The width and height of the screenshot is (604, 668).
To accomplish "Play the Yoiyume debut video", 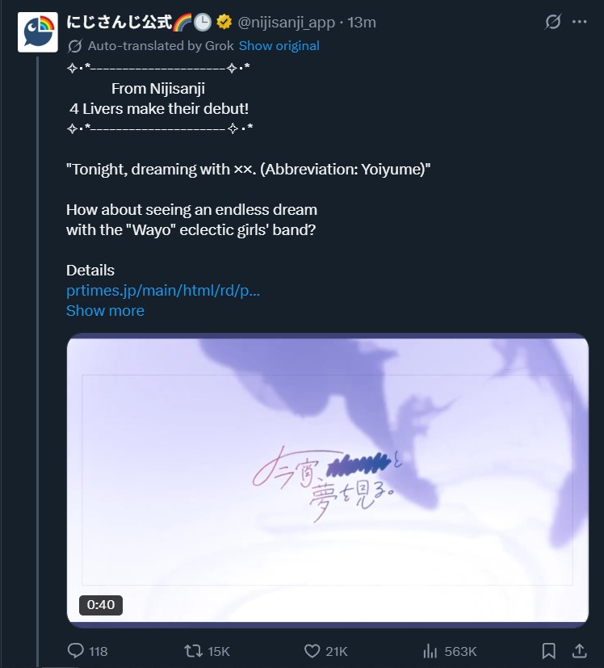I will tap(328, 480).
